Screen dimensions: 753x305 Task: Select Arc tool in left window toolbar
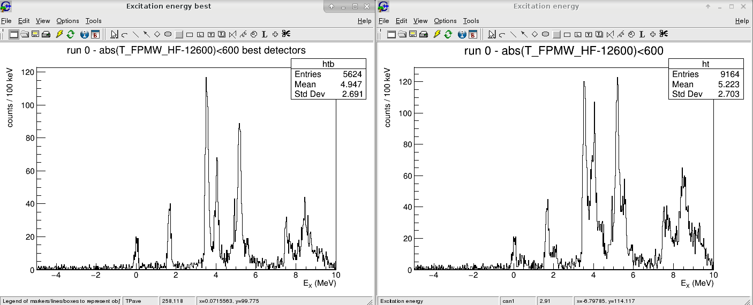(125, 34)
